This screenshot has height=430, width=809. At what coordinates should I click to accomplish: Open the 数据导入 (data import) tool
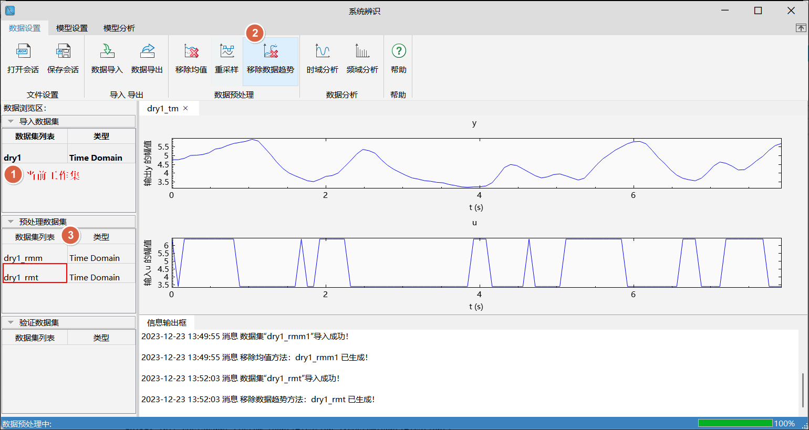point(107,51)
